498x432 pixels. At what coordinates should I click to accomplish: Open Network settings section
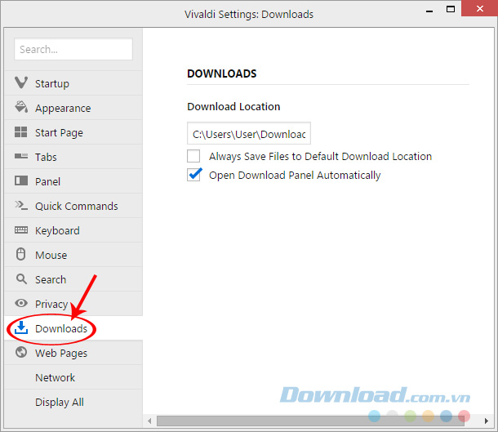pos(73,377)
